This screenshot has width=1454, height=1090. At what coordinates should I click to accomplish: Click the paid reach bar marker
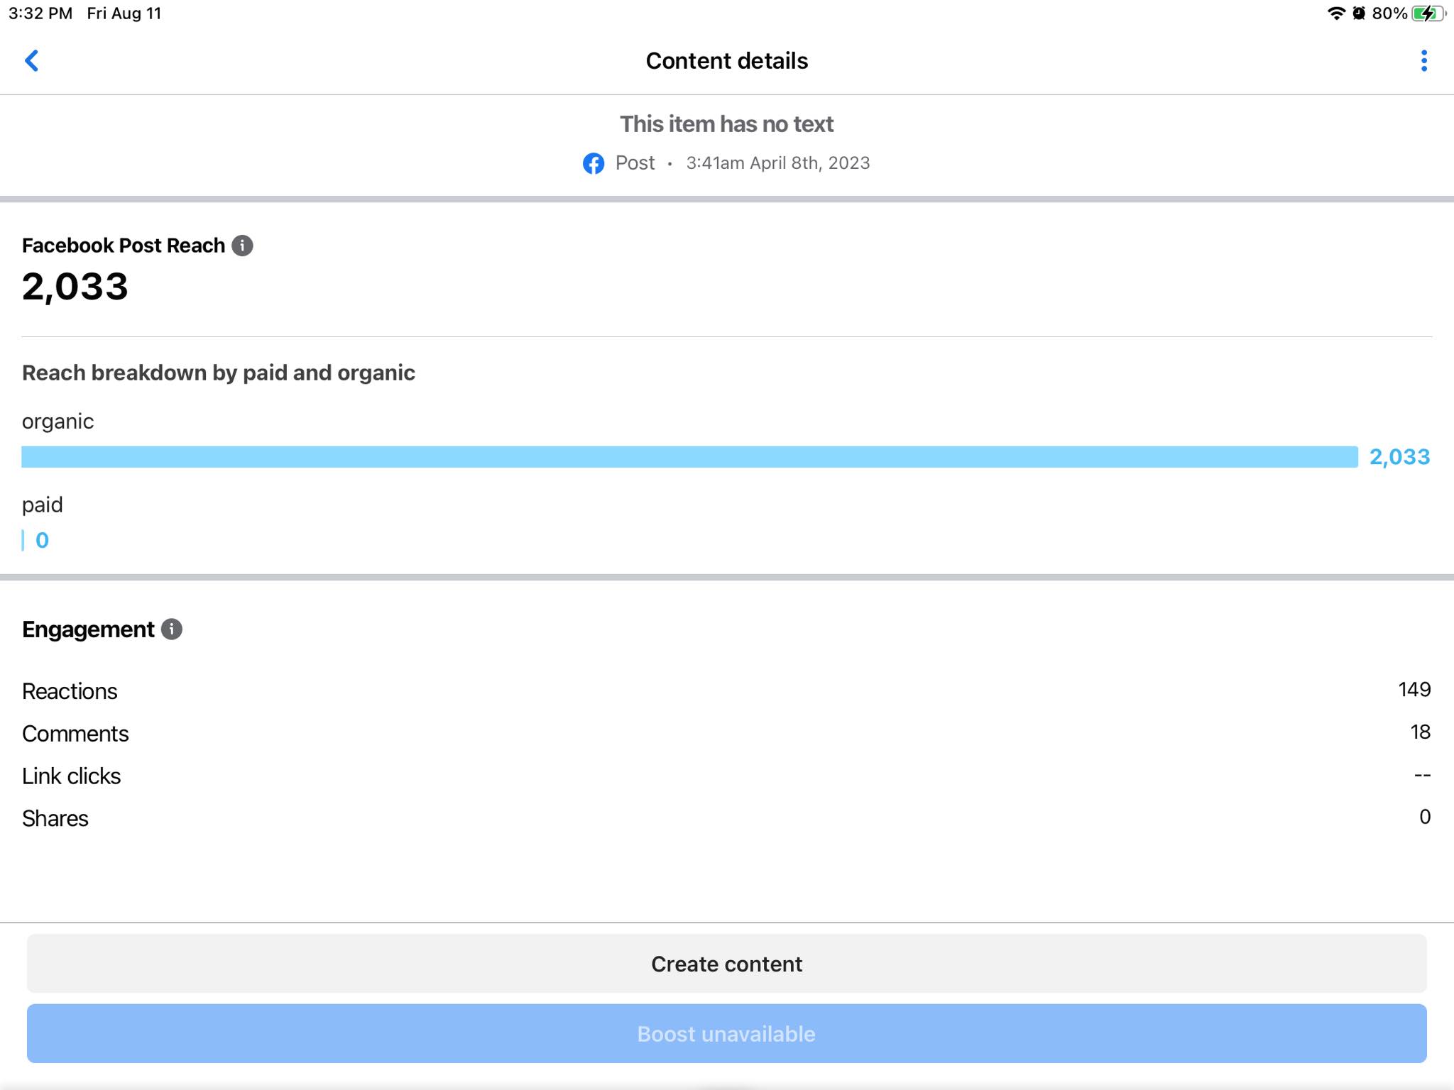click(23, 540)
